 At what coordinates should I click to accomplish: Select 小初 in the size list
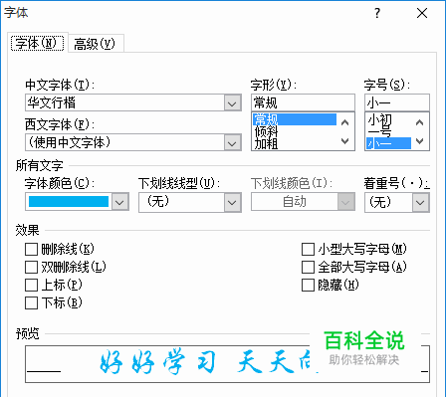click(380, 120)
